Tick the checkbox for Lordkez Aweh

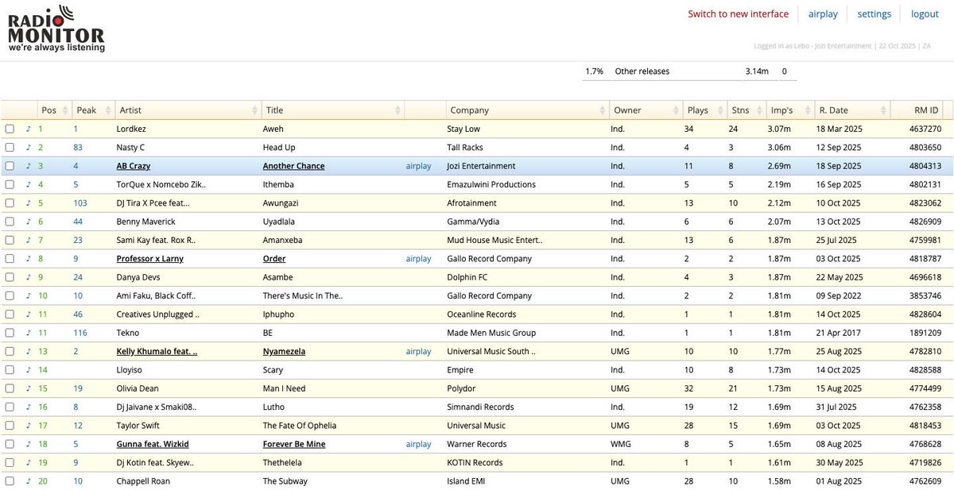coord(10,129)
